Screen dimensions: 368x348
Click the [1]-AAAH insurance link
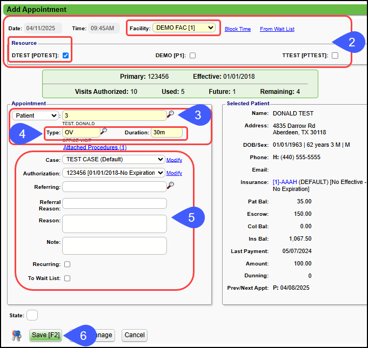[x=286, y=182]
